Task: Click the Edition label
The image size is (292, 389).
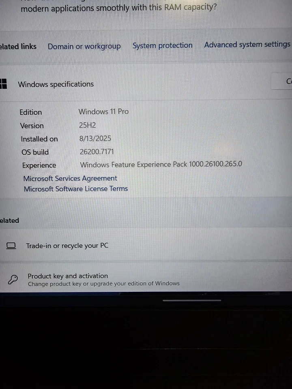Action: (31, 112)
